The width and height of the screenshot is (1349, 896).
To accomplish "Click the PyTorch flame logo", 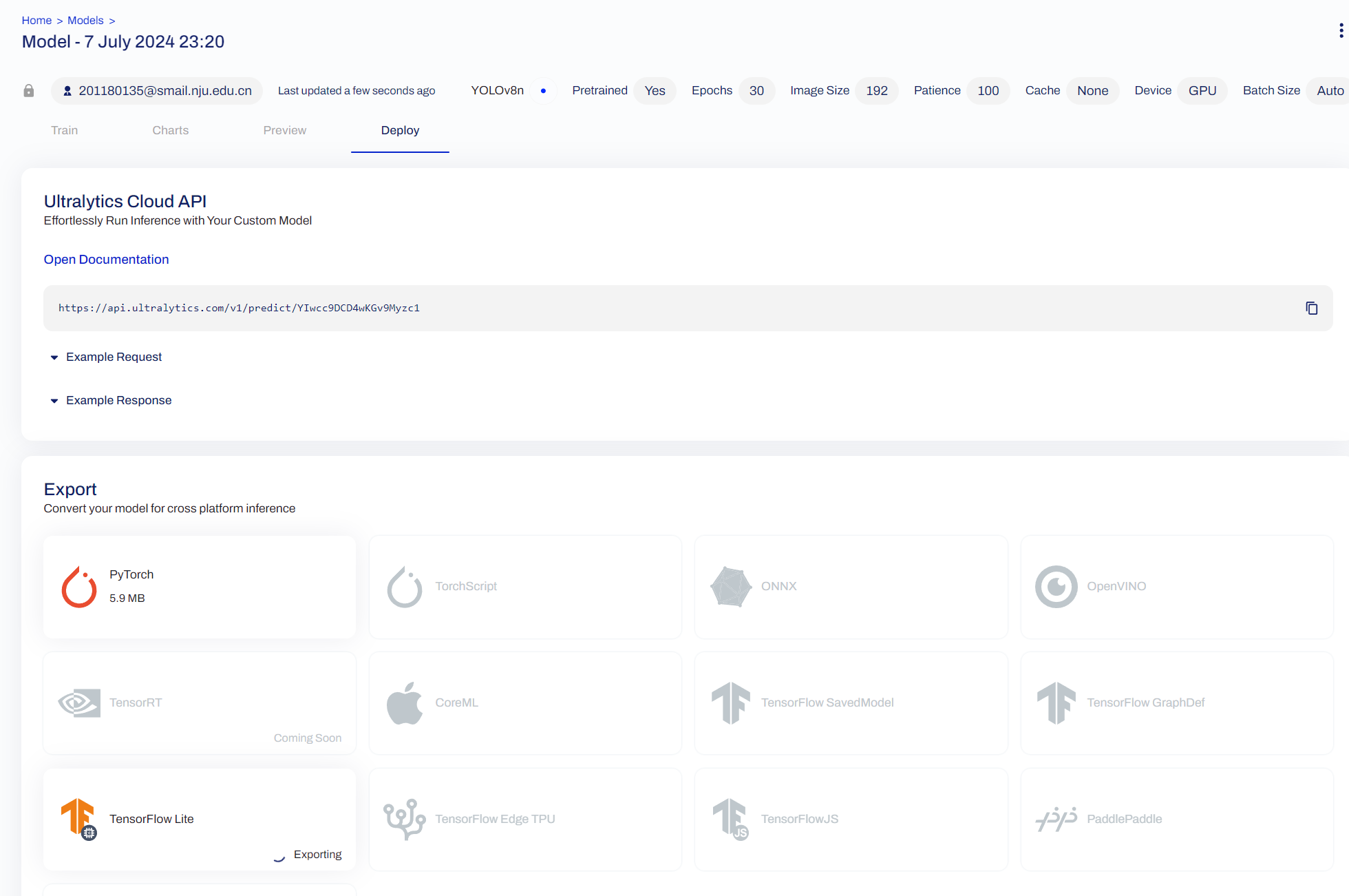I will [x=79, y=587].
